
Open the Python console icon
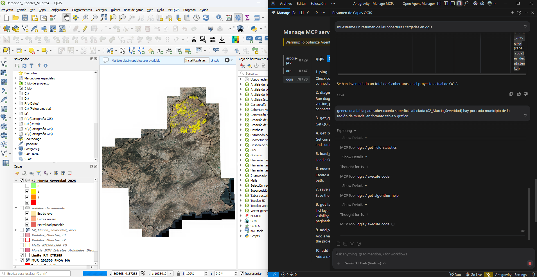tap(254, 29)
